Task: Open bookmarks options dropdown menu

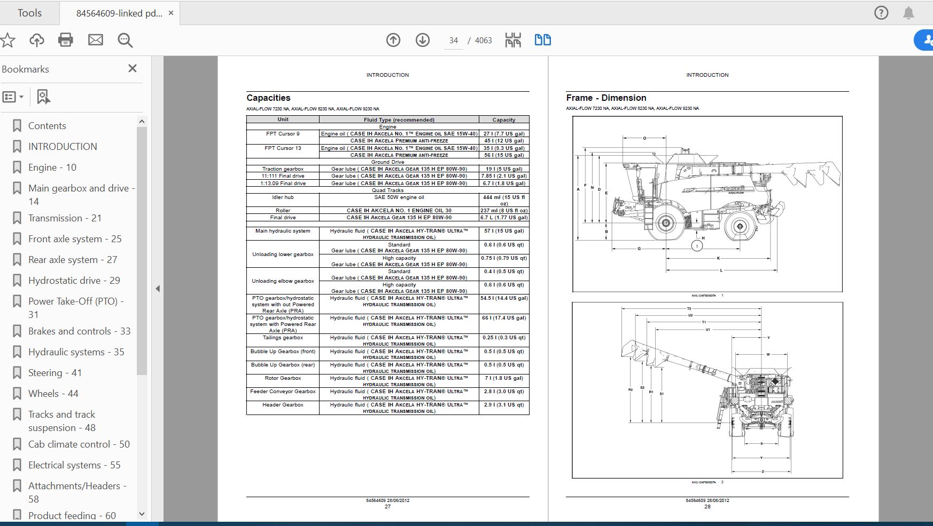Action: tap(13, 97)
